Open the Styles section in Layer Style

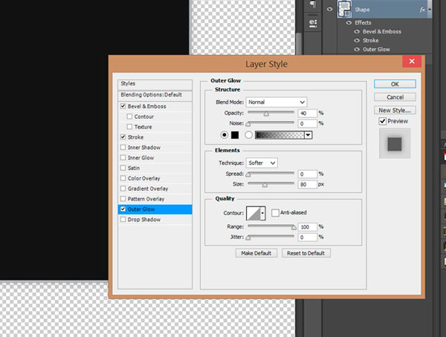pos(155,84)
